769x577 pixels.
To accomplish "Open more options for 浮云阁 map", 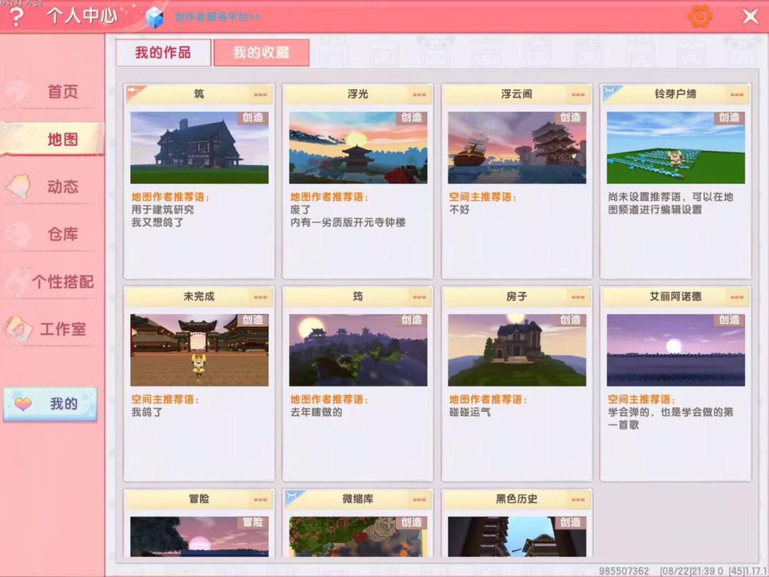I will (x=578, y=94).
